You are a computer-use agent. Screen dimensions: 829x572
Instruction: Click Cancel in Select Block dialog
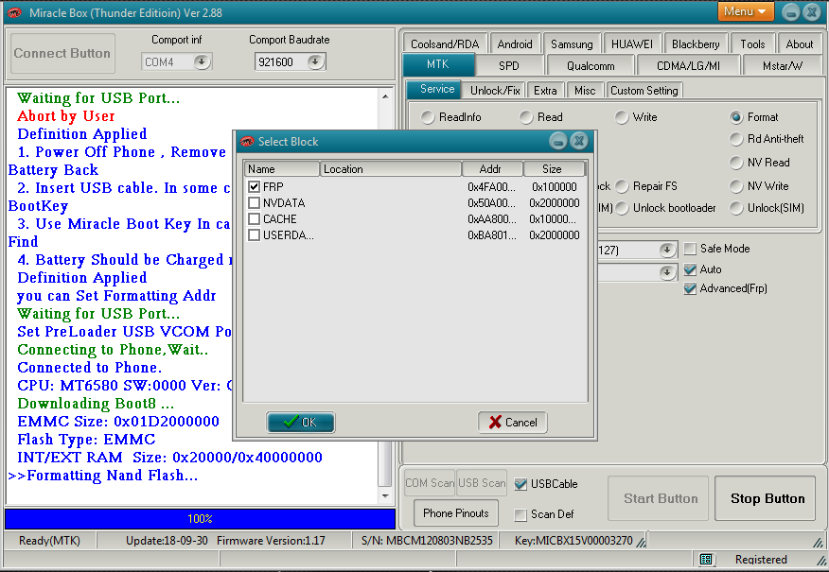click(513, 422)
